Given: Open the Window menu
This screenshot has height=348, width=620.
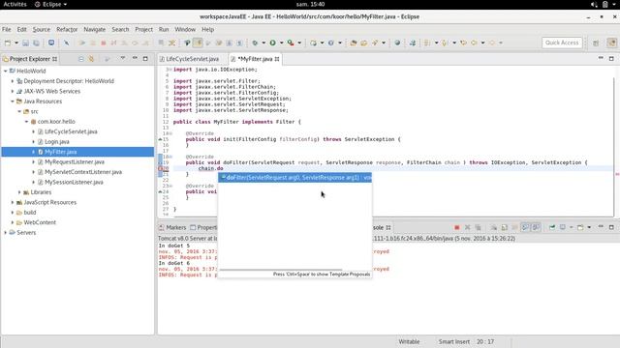Looking at the screenshot, I should point(185,29).
